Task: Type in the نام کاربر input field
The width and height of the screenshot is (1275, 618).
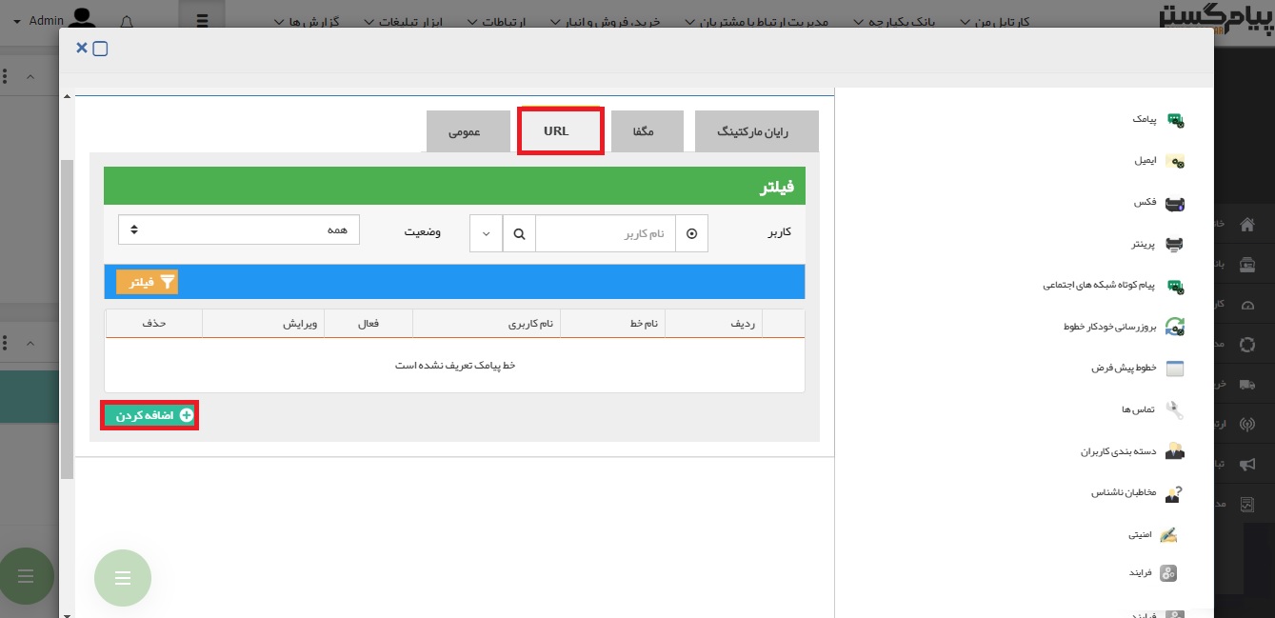Action: point(605,233)
